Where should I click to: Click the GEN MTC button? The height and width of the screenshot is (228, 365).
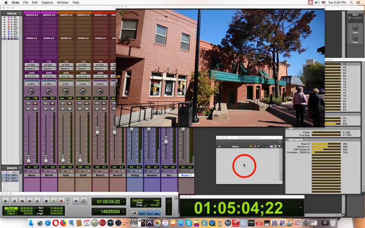tap(84, 201)
